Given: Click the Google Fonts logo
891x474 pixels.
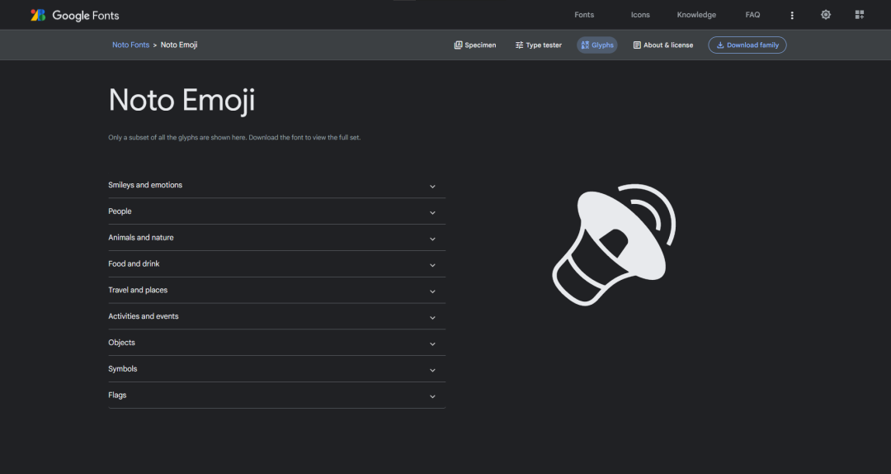Looking at the screenshot, I should pos(75,16).
